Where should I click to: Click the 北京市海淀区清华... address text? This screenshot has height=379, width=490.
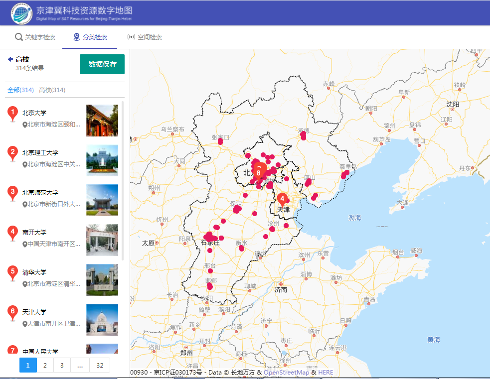pyautogui.click(x=54, y=284)
